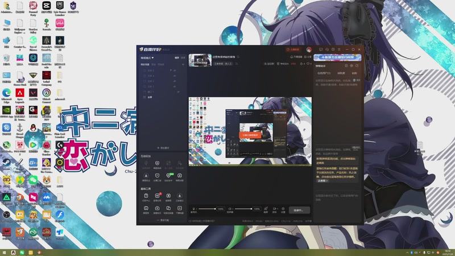Click the orange button in the preview center
455x256 pixels.
pyautogui.click(x=250, y=135)
